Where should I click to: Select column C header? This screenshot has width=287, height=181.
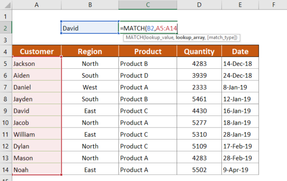(x=148, y=5)
